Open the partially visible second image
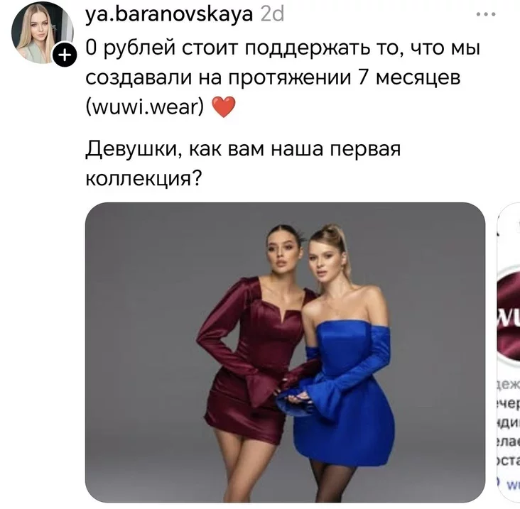This screenshot has width=520, height=509. coord(509,352)
